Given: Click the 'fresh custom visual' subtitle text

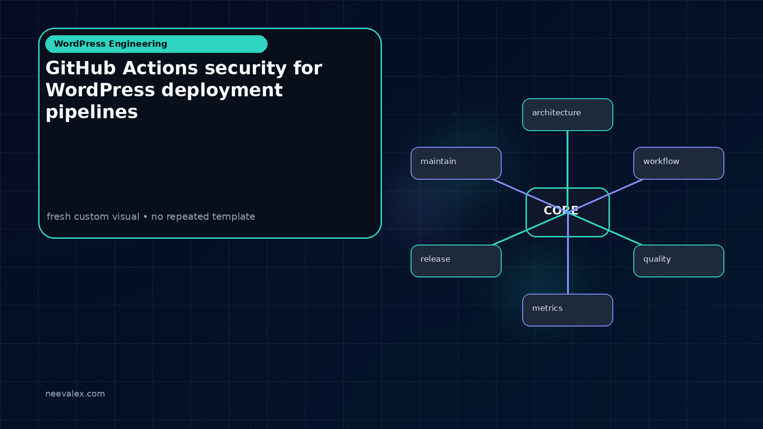Looking at the screenshot, I should [151, 216].
